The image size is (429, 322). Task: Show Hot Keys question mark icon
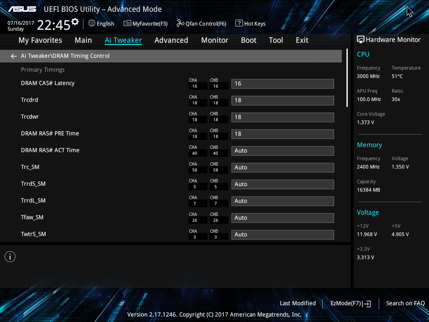click(x=239, y=23)
